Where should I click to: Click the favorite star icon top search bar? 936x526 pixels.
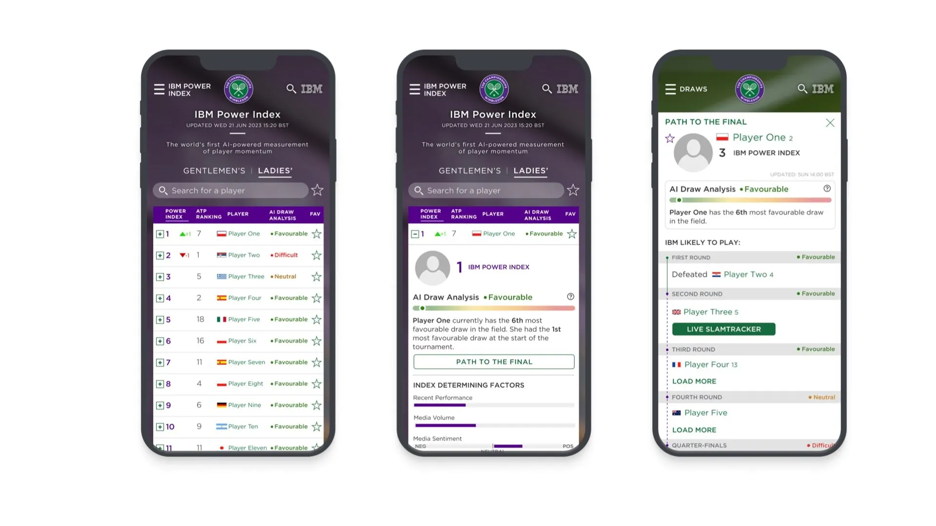(x=316, y=190)
